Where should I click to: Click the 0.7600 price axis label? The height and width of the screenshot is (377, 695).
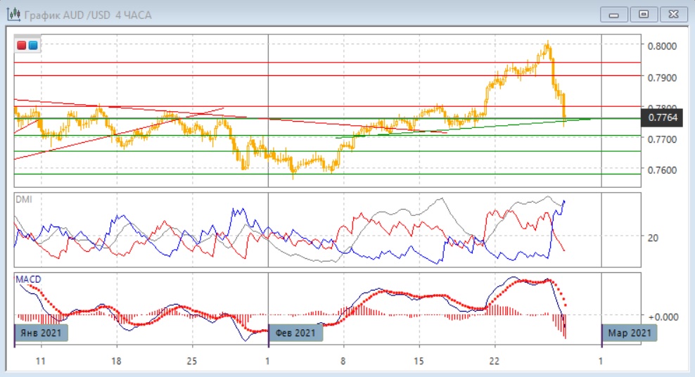(x=661, y=170)
